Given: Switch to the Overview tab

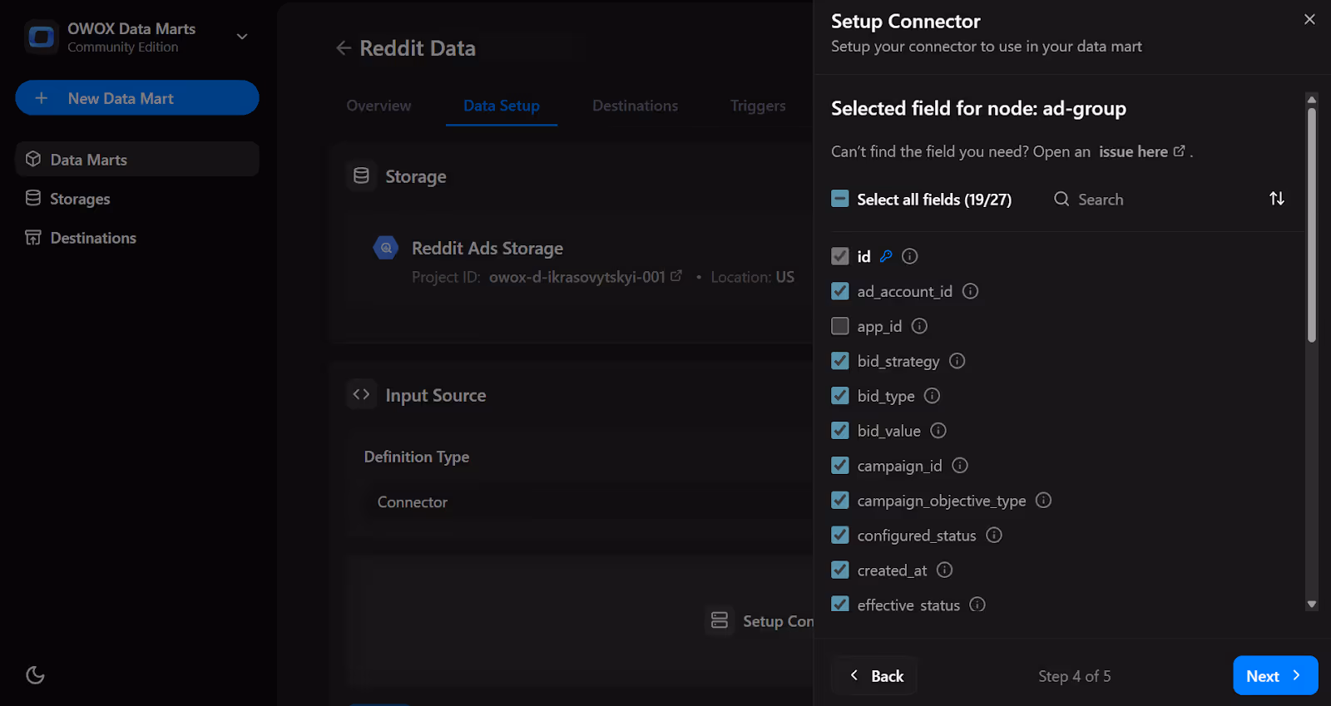Looking at the screenshot, I should click(x=379, y=106).
